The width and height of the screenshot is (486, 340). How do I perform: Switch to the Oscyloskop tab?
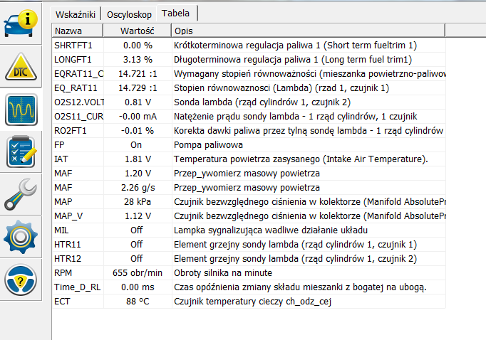click(129, 14)
